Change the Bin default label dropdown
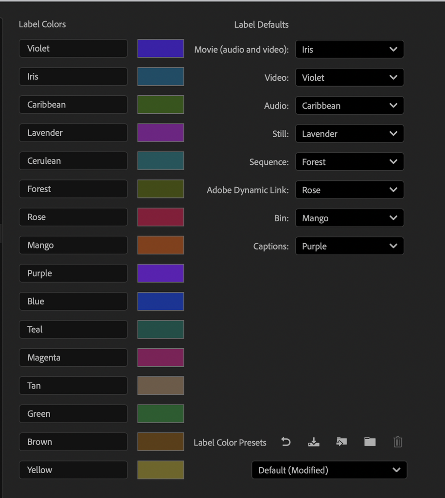This screenshot has width=445, height=498. point(349,218)
